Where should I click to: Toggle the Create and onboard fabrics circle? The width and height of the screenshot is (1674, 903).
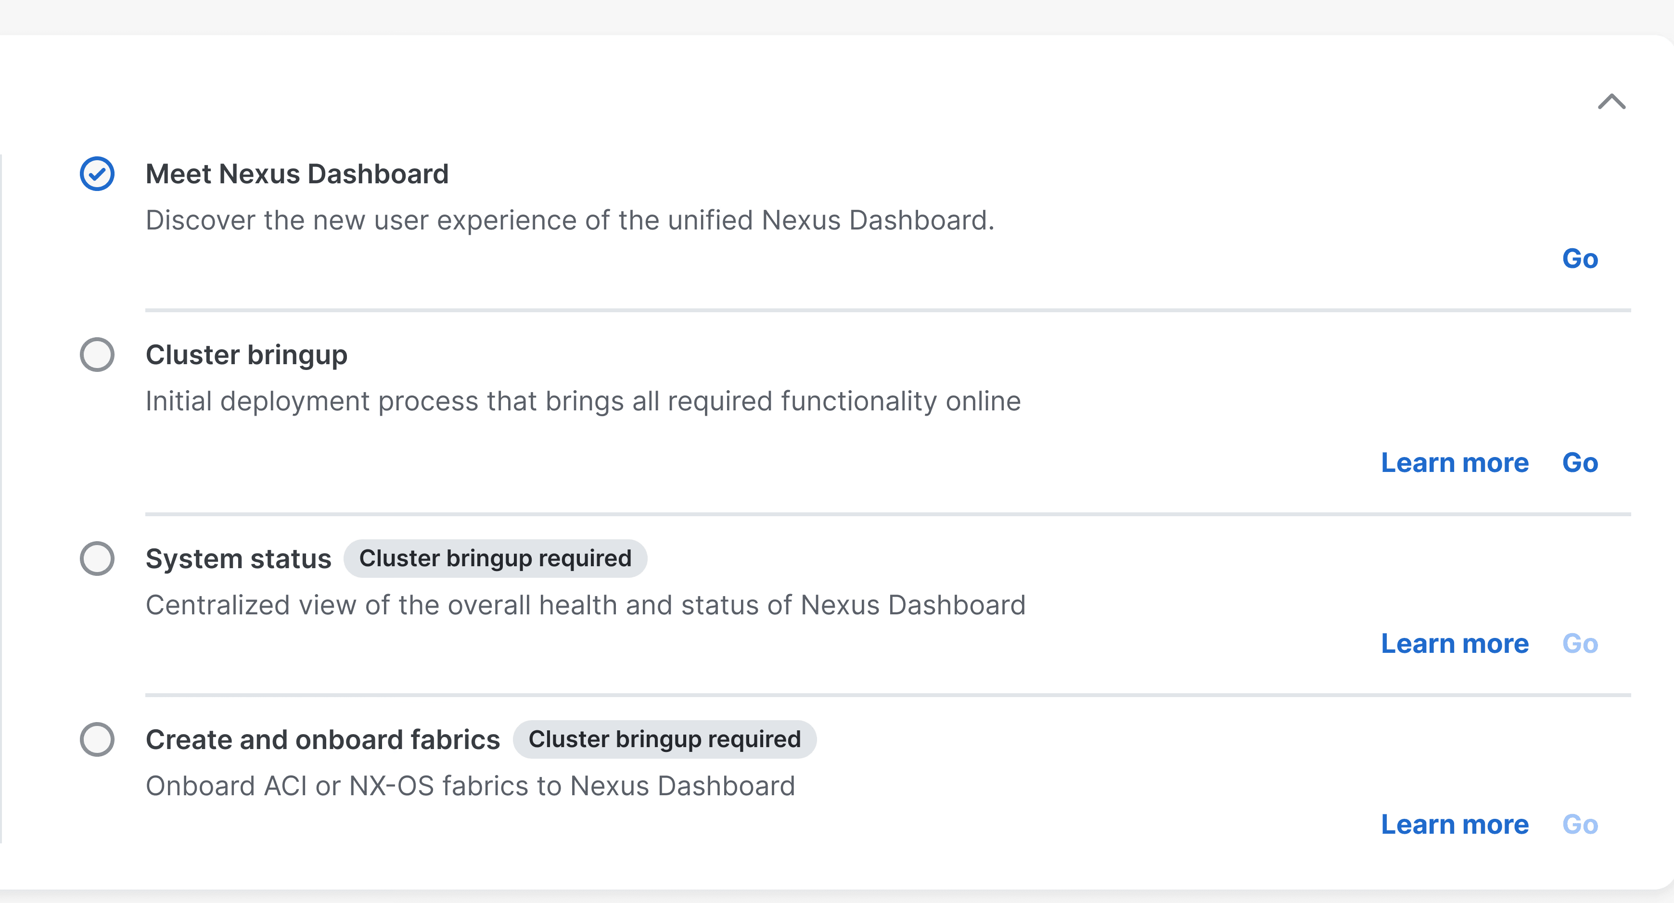coord(98,739)
